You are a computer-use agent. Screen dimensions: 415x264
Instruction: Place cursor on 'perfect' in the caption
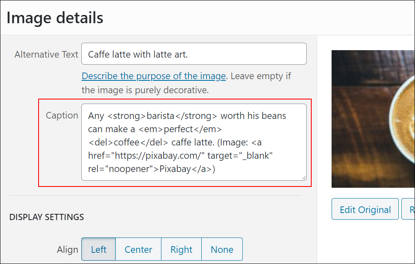[178, 129]
